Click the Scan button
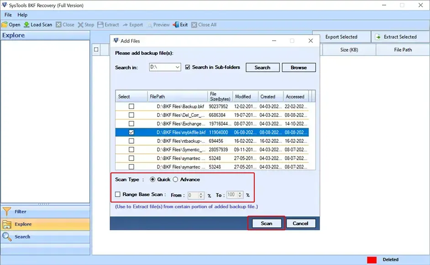 coord(267,223)
